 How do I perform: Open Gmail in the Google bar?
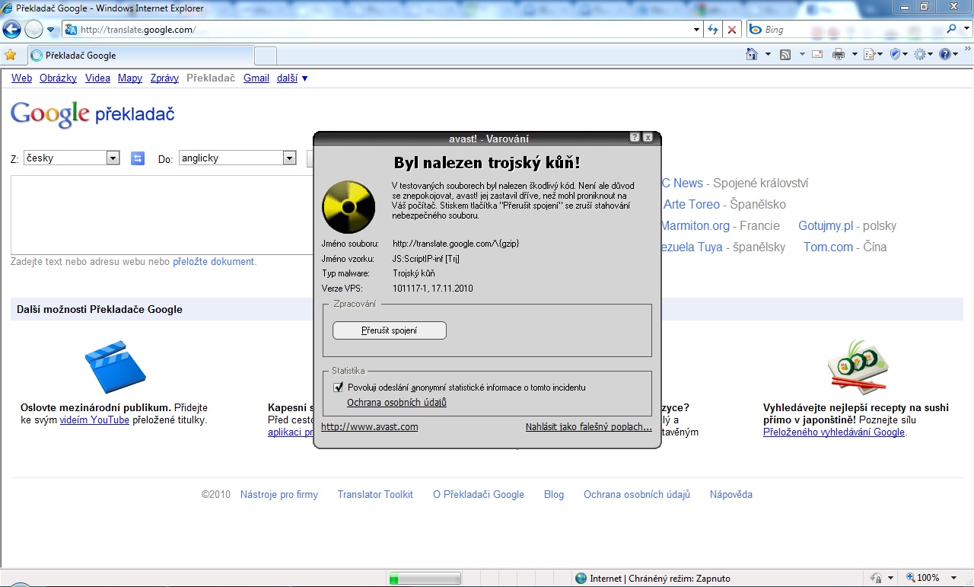coord(256,78)
